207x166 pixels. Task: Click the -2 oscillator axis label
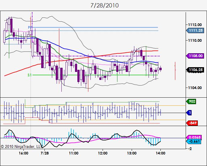(189, 149)
